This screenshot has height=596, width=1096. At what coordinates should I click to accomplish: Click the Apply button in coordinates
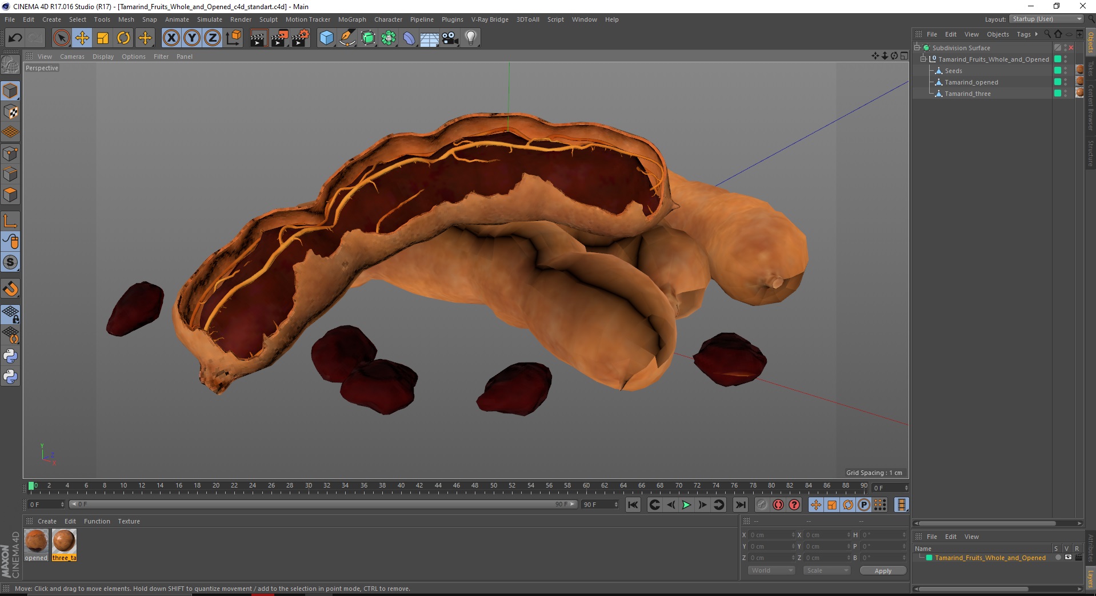pyautogui.click(x=883, y=571)
